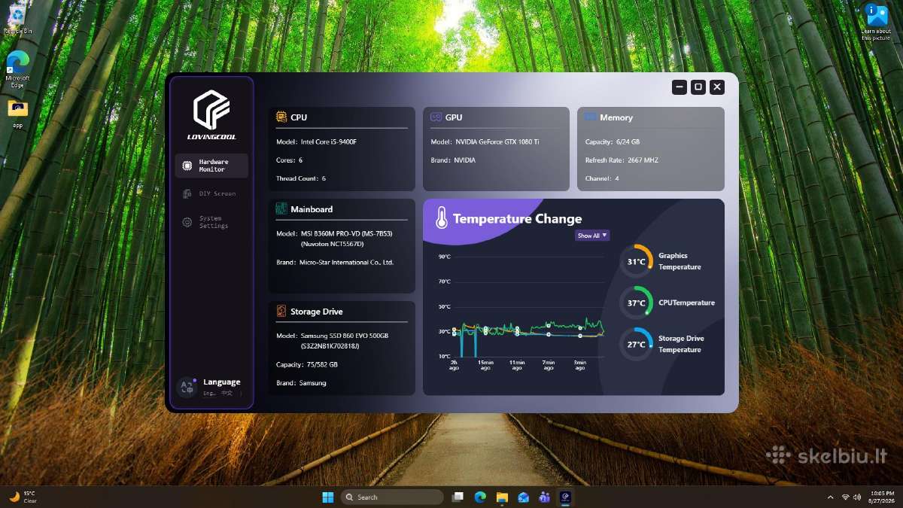Open the weather widget 15°C Clear
Viewport: 903px width, 508px height.
point(23,497)
